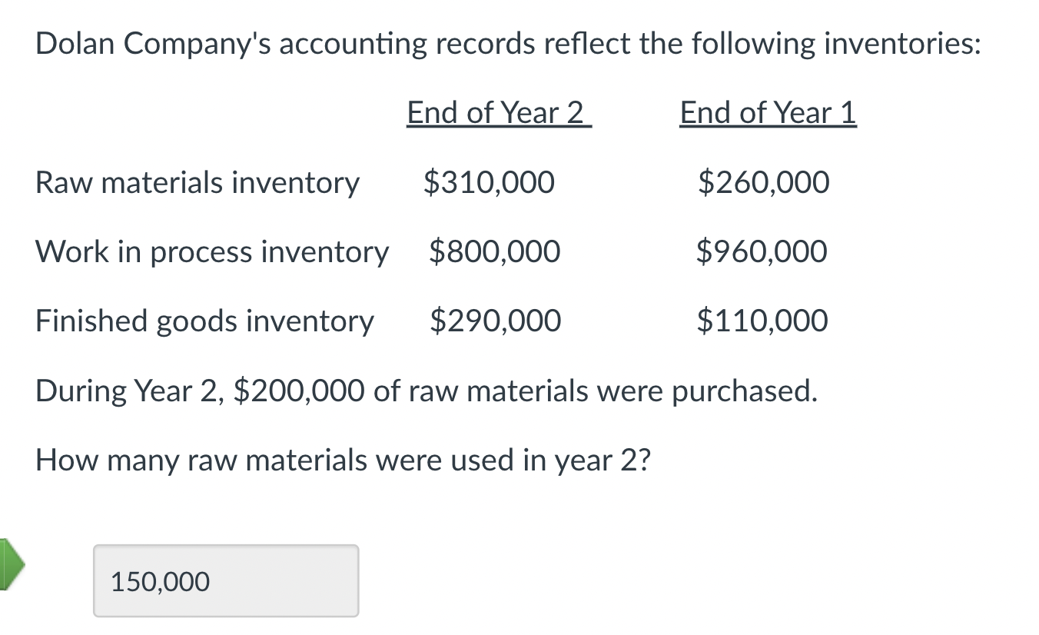1039x635 pixels.
Task: Click the End of Year 2 column header
Action: point(497,113)
